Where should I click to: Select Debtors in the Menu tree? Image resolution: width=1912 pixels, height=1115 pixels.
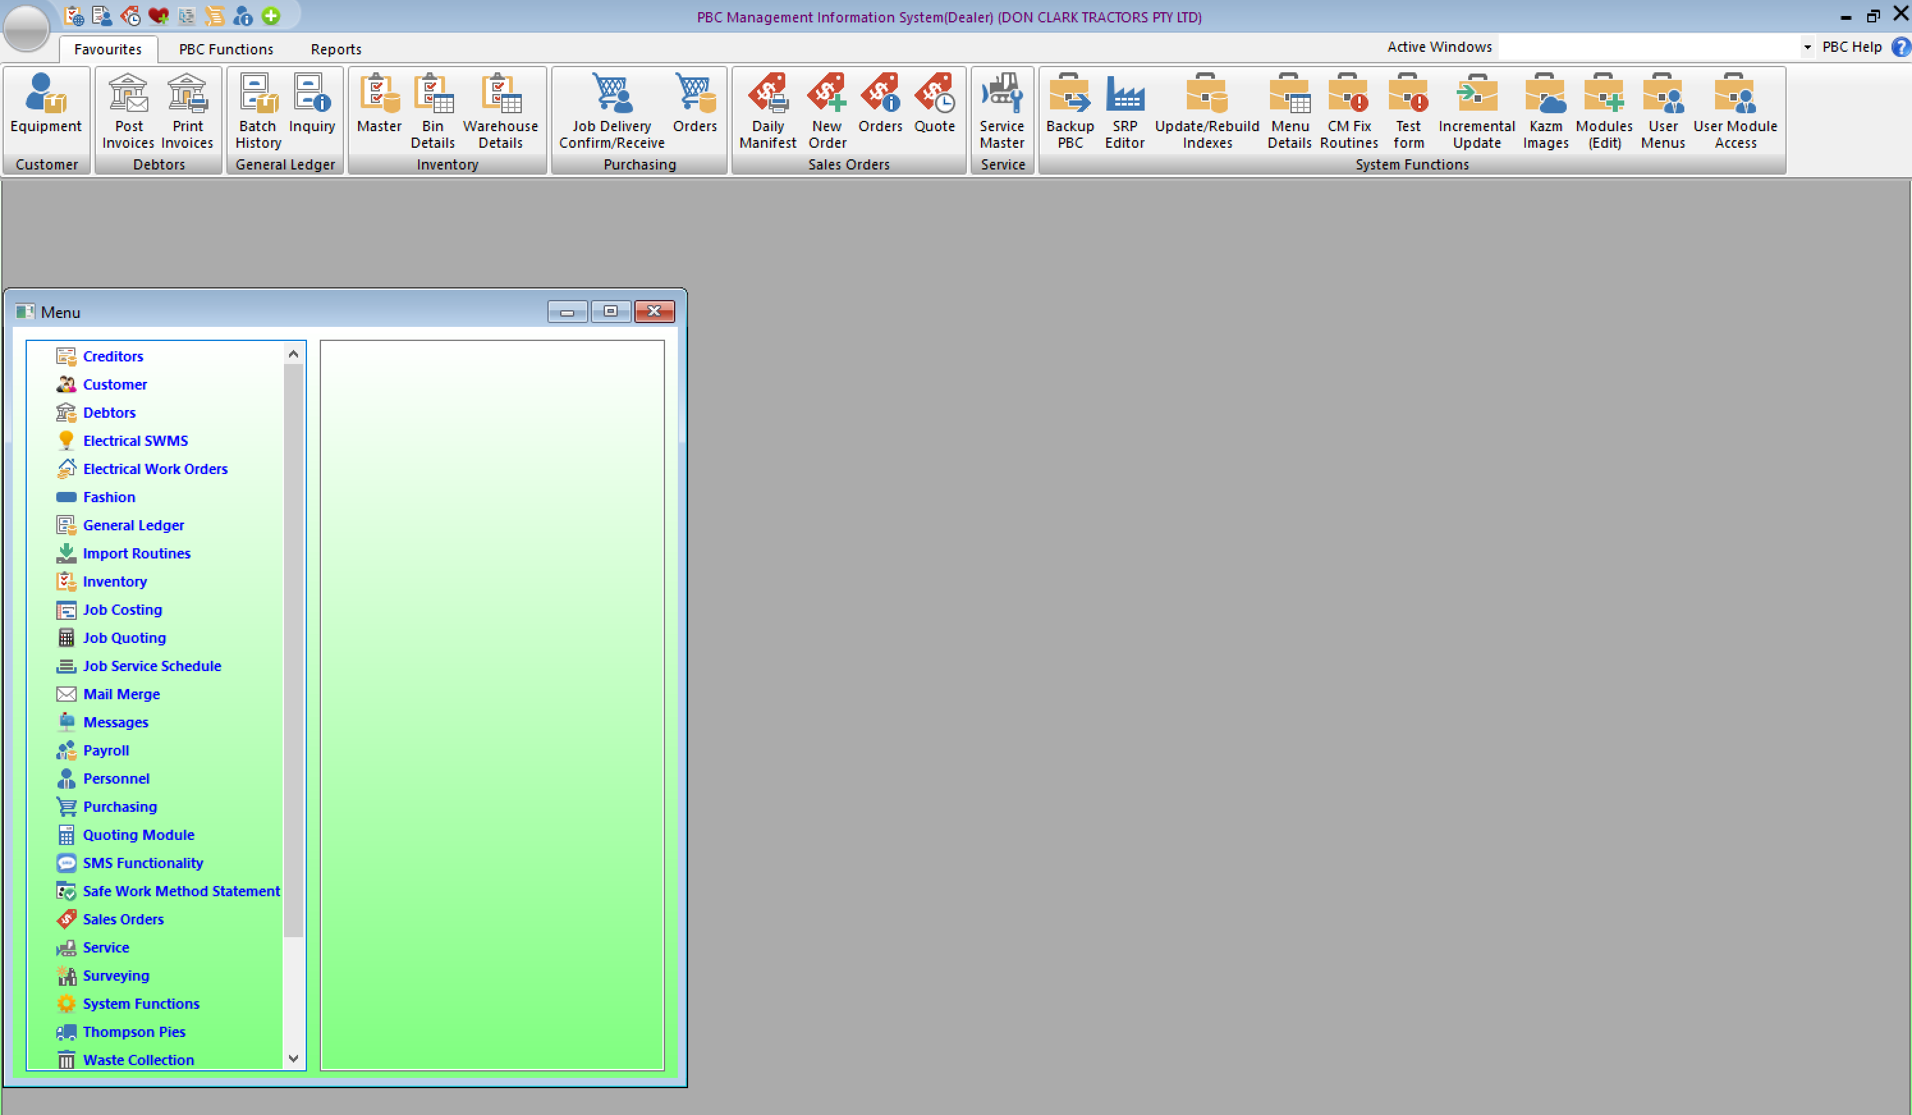point(109,412)
